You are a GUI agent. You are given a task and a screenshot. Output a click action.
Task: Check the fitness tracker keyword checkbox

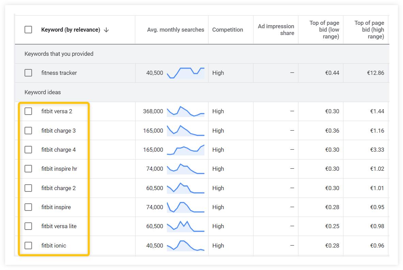pyautogui.click(x=28, y=72)
